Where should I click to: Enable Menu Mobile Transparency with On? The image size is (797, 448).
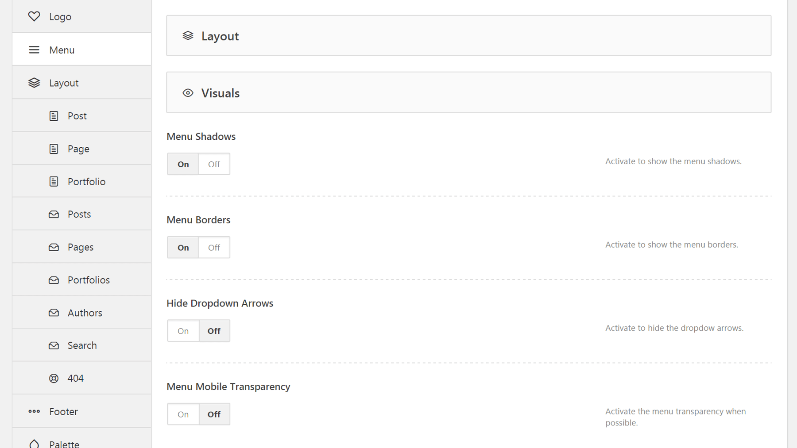point(183,414)
